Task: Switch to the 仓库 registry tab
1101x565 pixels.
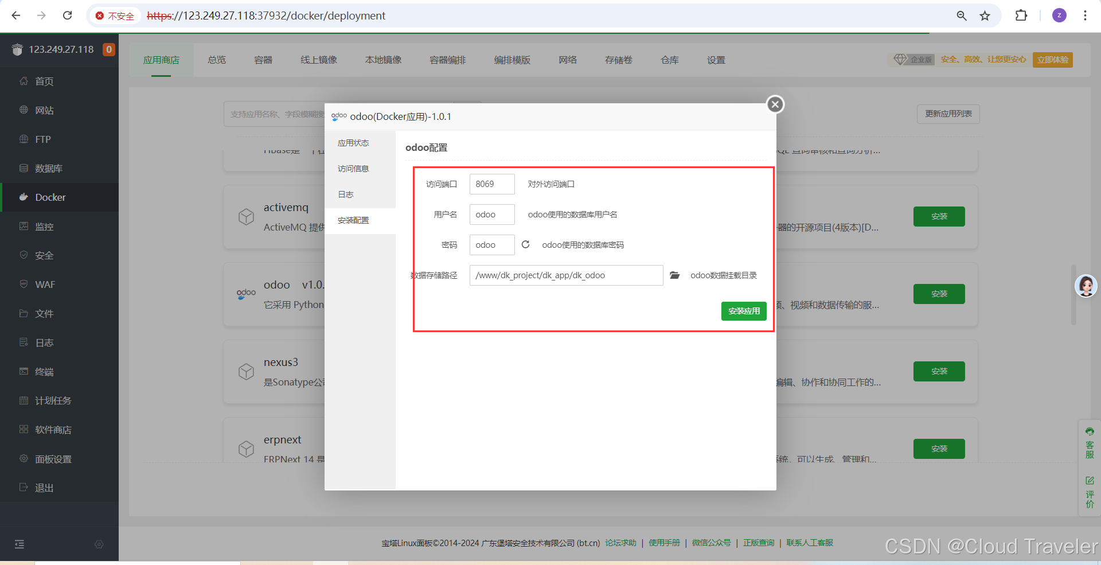Action: [670, 60]
